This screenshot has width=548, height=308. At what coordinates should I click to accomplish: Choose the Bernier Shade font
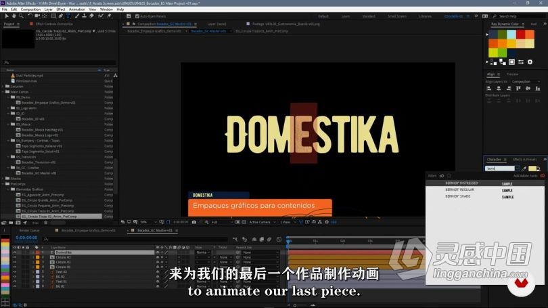click(x=457, y=196)
